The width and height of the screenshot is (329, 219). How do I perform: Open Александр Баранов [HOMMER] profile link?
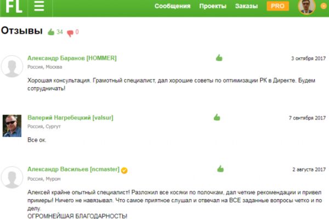click(x=72, y=58)
